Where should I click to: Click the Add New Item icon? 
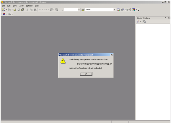[x=9, y=10]
